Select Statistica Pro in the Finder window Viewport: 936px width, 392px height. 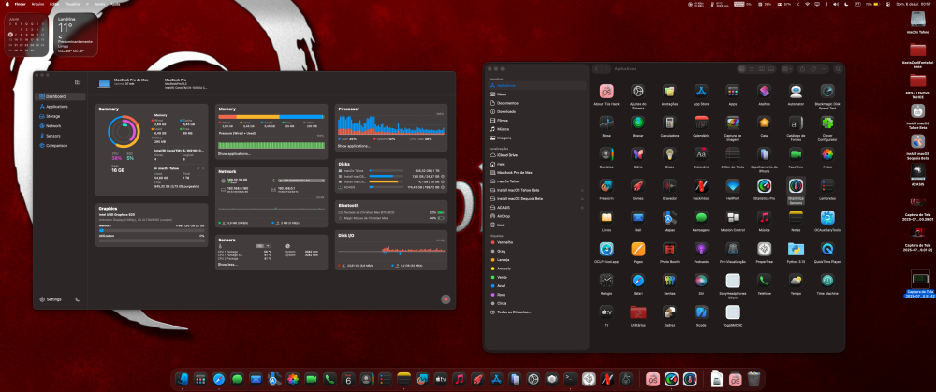pos(764,185)
